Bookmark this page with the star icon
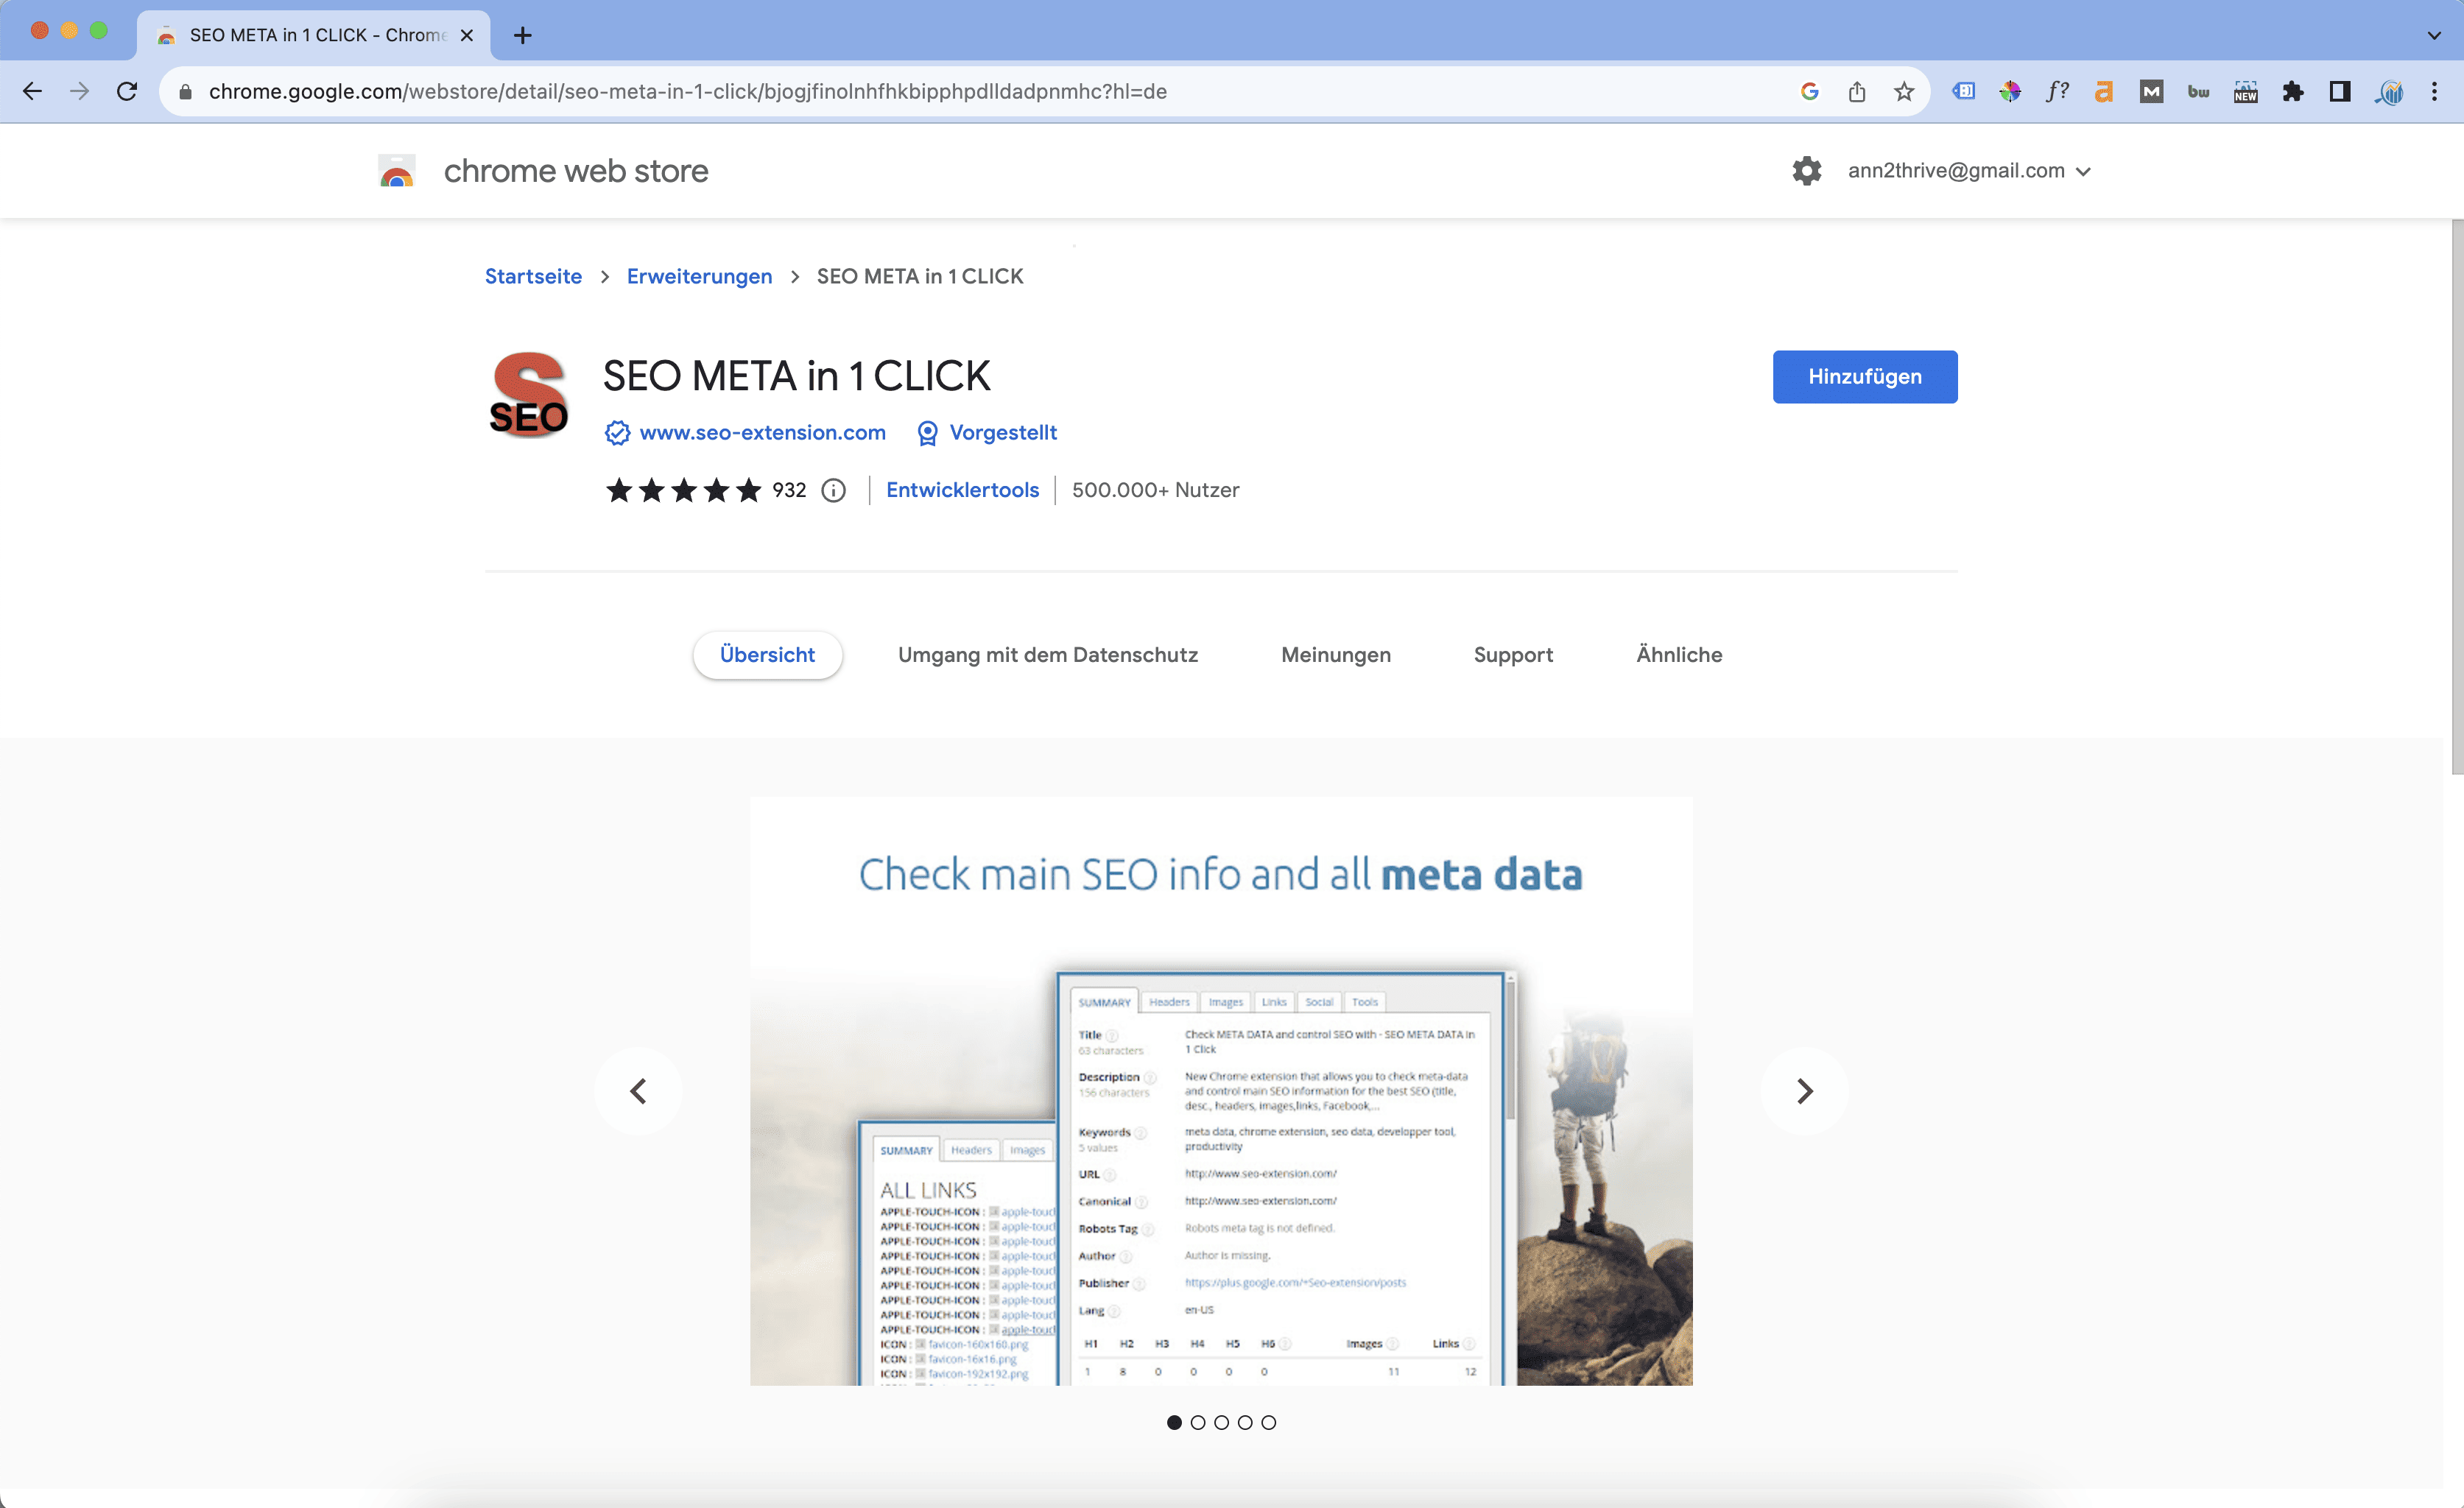Screen dimensions: 2464x1508 pyautogui.click(x=1904, y=91)
